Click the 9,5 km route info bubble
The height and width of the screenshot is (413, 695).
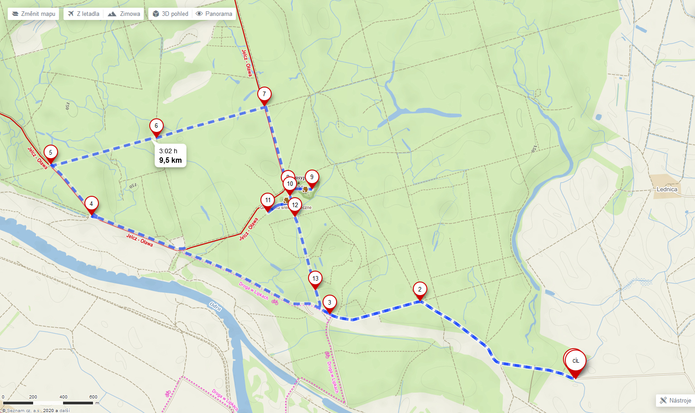click(171, 155)
